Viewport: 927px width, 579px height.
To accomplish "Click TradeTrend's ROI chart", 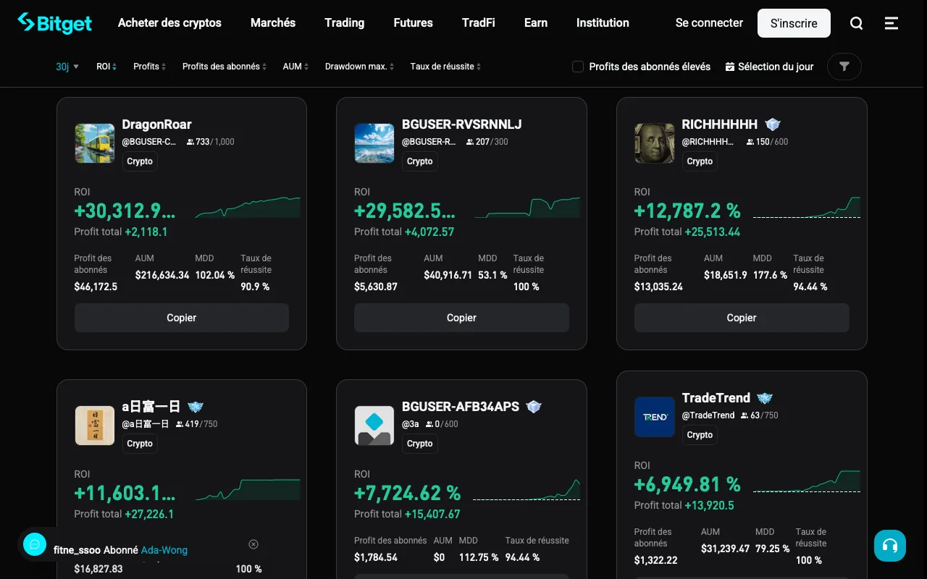I will (807, 481).
